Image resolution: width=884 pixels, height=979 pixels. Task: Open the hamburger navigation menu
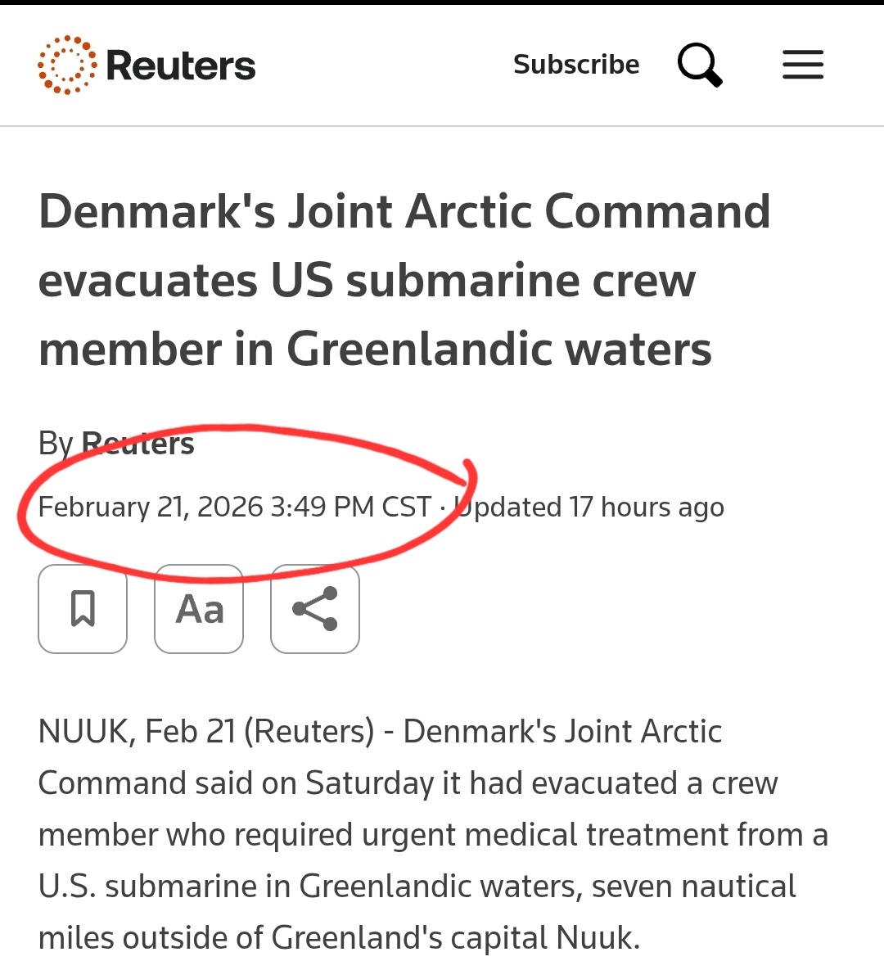802,65
